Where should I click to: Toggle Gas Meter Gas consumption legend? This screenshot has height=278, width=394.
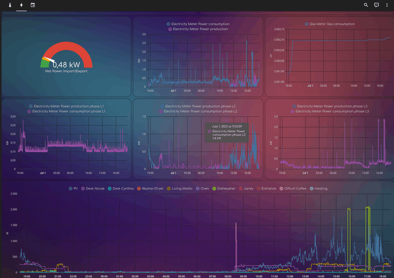pos(329,24)
